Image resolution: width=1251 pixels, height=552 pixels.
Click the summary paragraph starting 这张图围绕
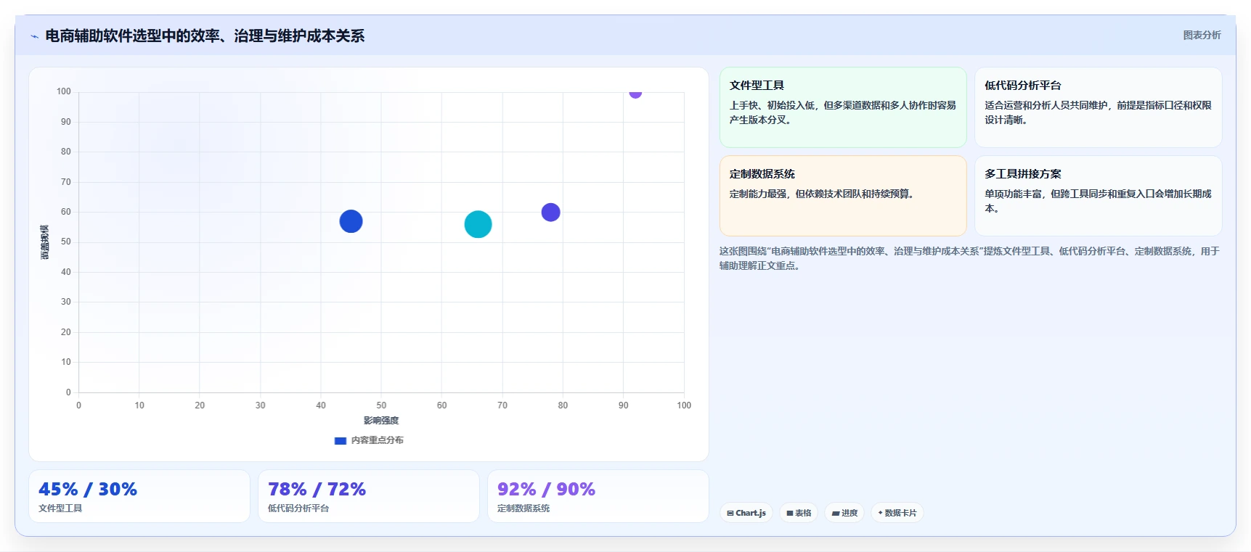point(969,258)
